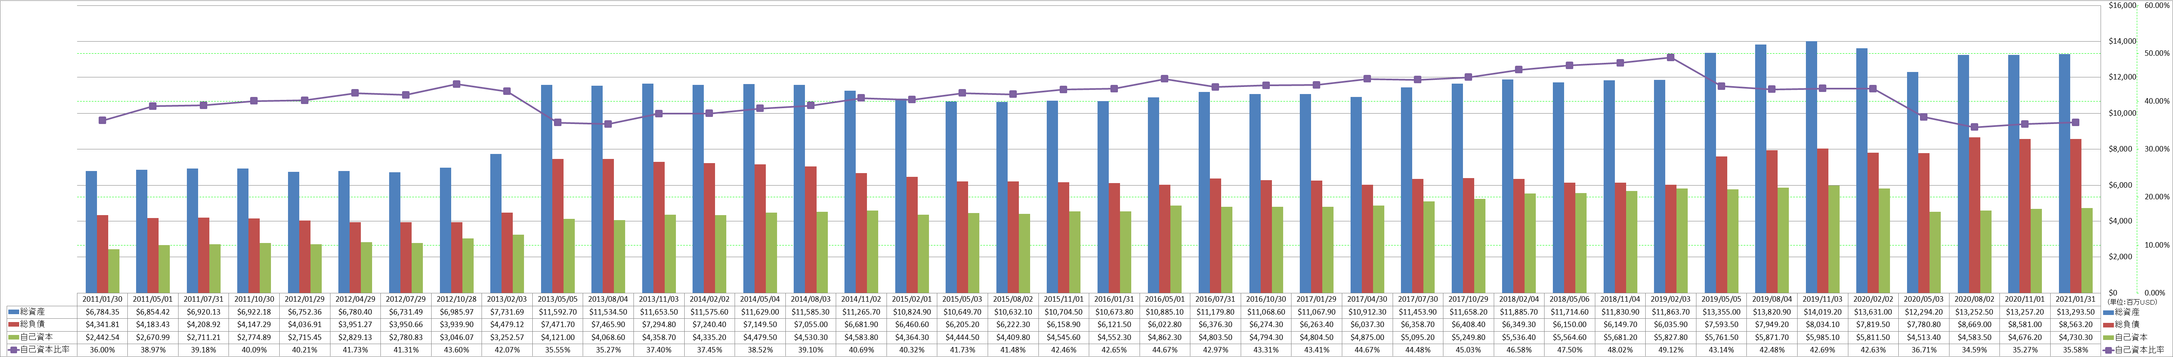
Task: Click the equity value $4,730.30
Action: click(x=2075, y=337)
